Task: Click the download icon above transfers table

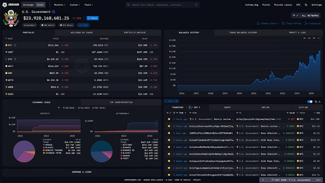Action: (x=319, y=102)
